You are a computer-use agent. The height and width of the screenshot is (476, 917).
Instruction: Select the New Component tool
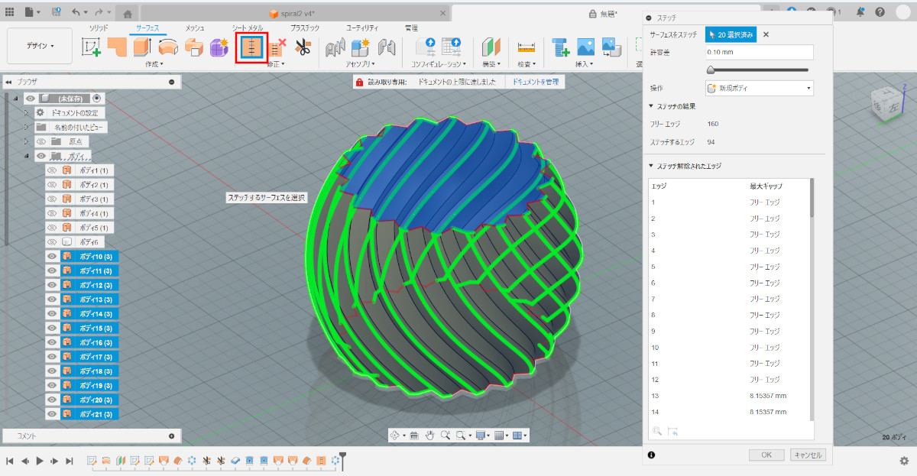point(361,47)
